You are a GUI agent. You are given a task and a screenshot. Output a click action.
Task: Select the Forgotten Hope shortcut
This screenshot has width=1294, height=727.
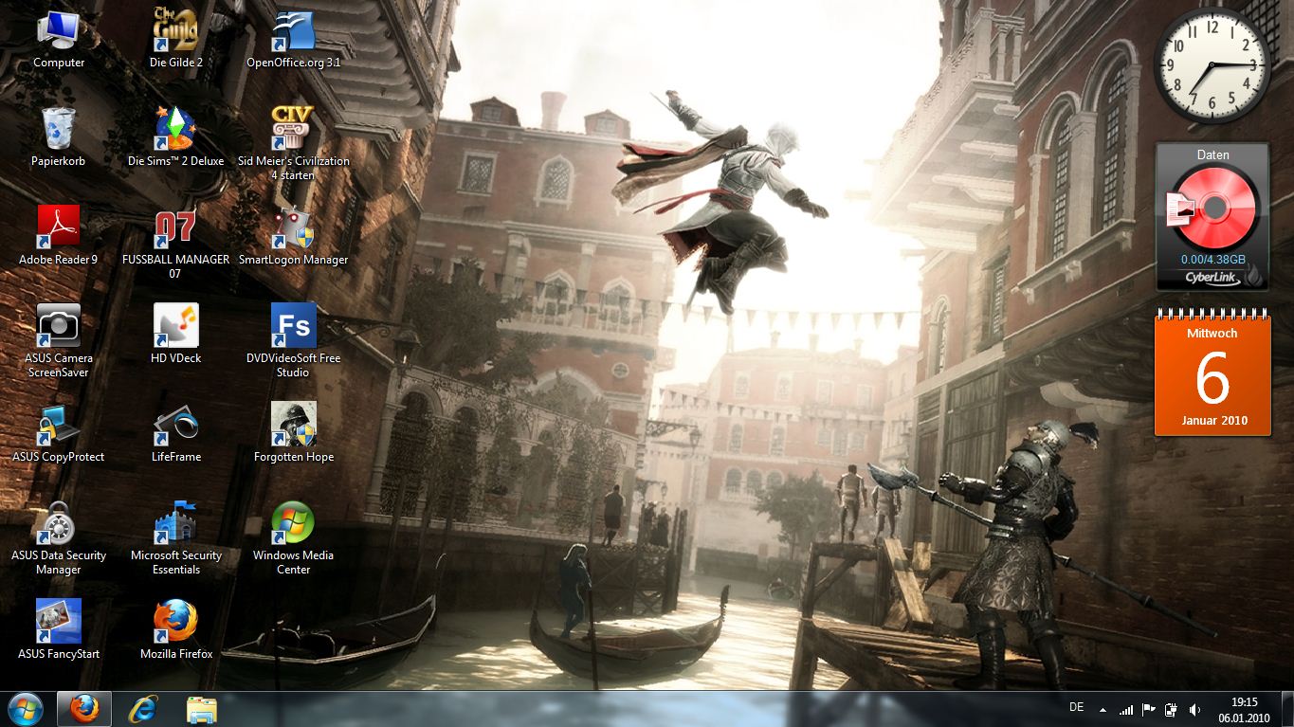point(294,433)
